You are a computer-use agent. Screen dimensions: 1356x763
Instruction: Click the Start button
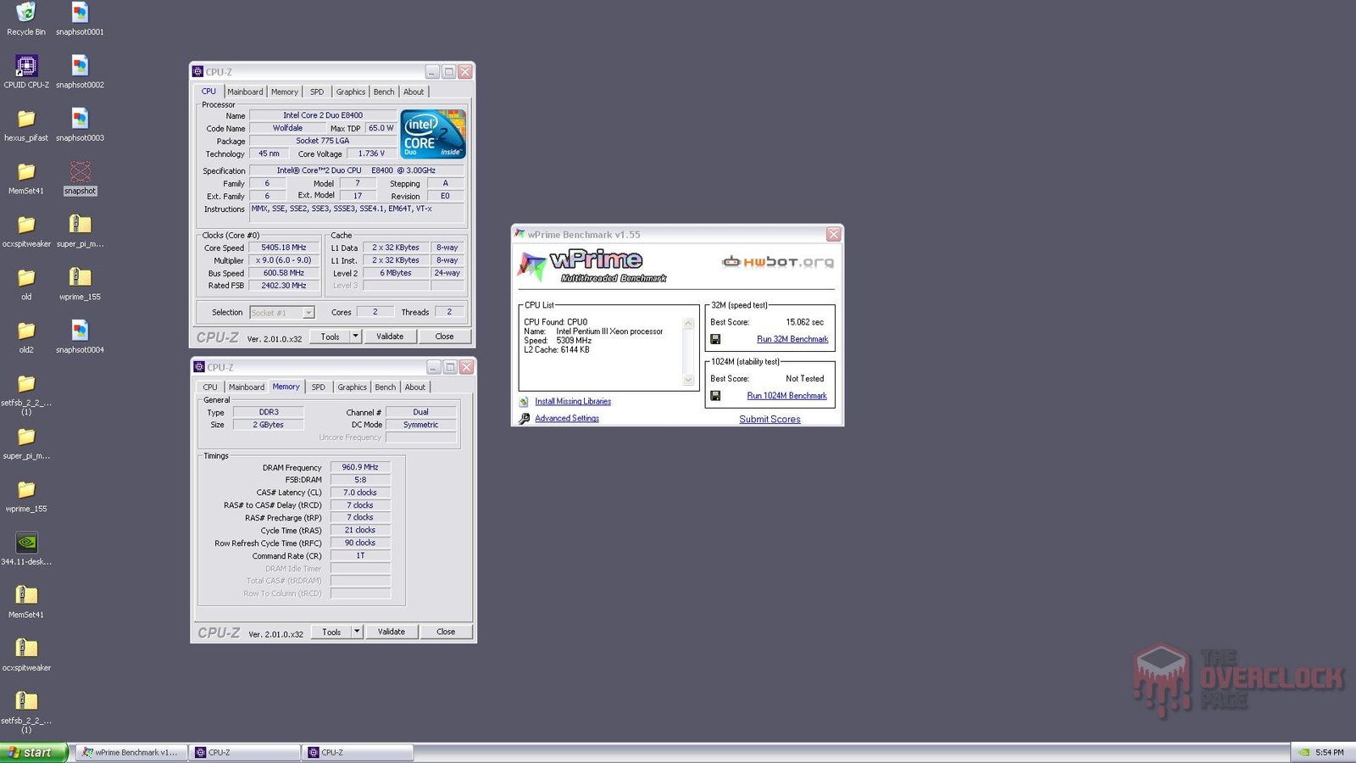[x=32, y=752]
